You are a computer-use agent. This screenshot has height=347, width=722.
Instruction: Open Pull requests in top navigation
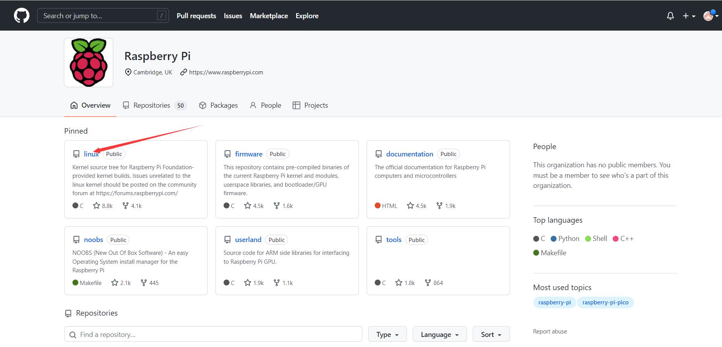(196, 16)
